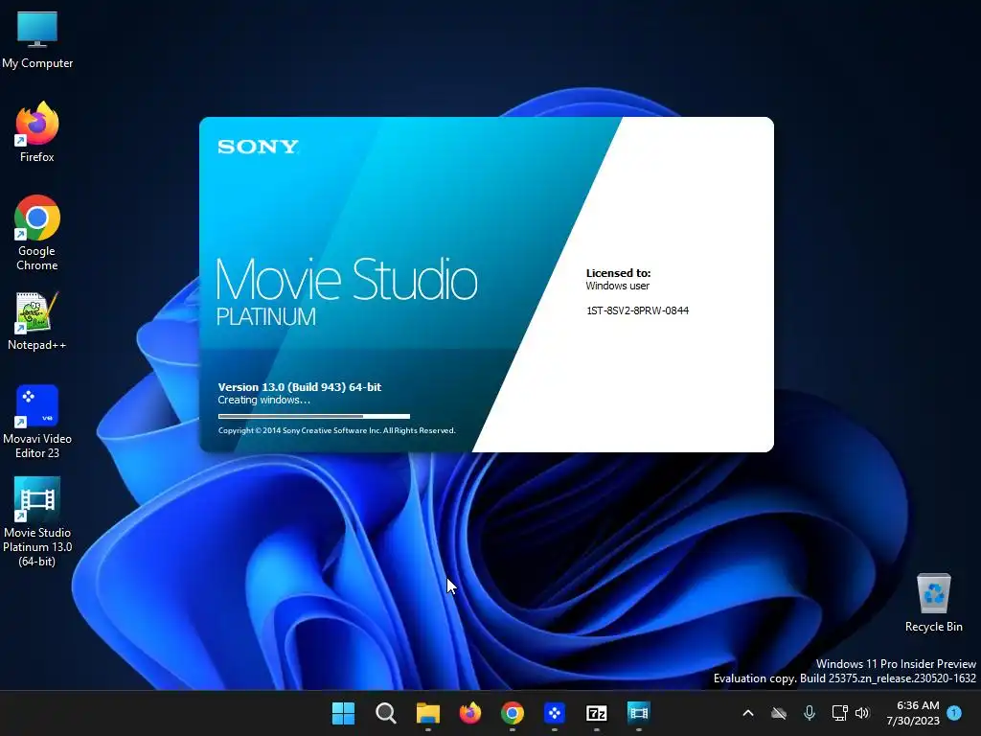Switch to Firefox in the taskbar
Screen dimensions: 981x736
pyautogui.click(x=469, y=713)
